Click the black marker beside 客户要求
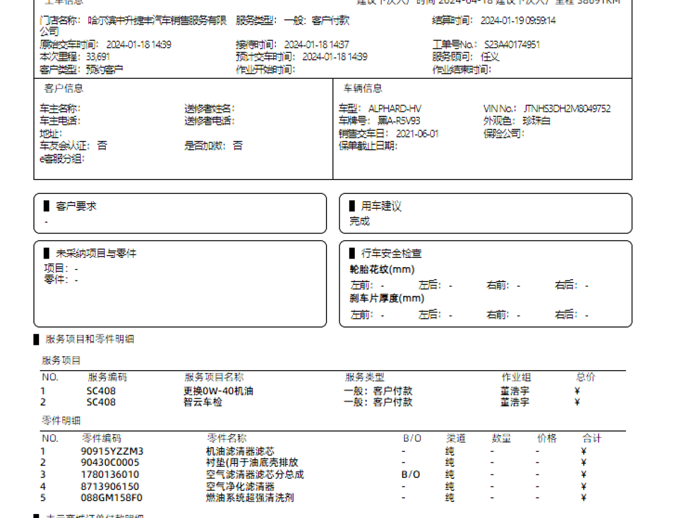Viewport: 691px width, 518px height. point(47,206)
